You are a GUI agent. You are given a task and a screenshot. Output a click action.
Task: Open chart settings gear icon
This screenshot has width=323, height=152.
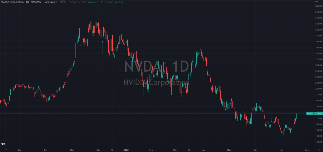[x=318, y=150]
